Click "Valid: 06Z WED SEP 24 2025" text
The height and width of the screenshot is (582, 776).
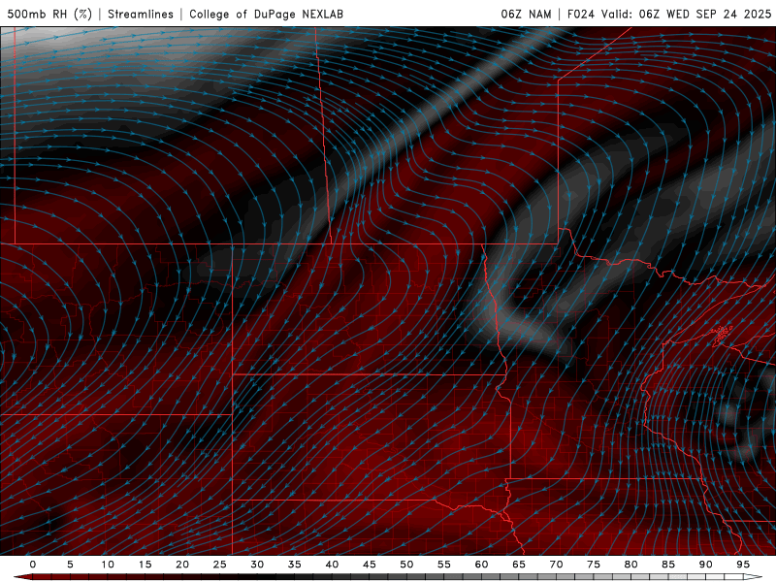click(x=687, y=15)
